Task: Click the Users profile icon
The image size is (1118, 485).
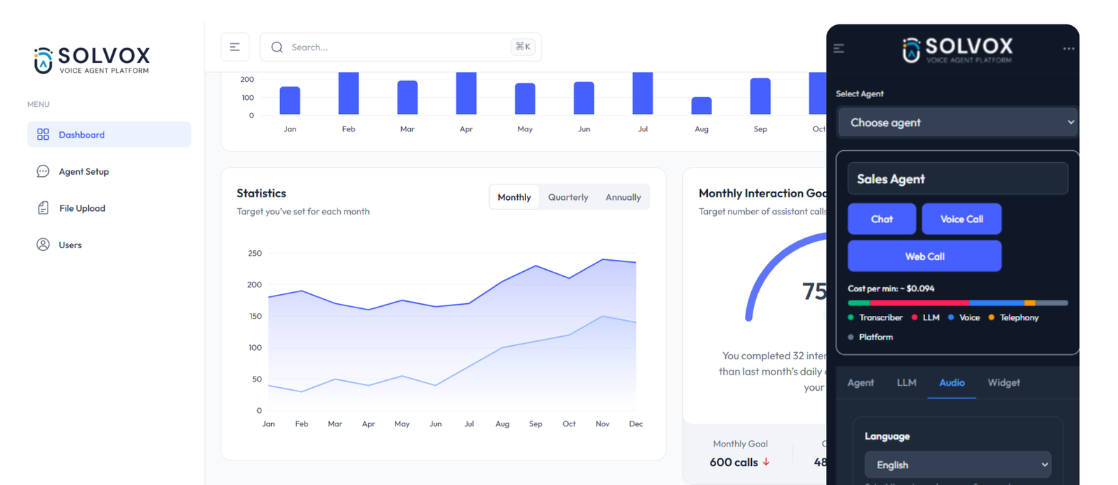Action: click(x=43, y=245)
